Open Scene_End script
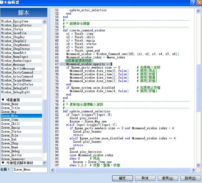 click(21, 140)
